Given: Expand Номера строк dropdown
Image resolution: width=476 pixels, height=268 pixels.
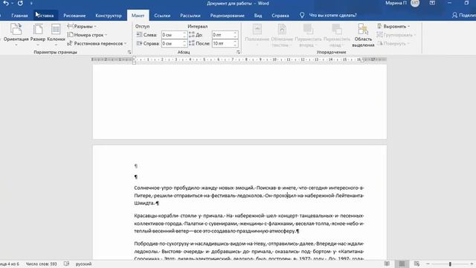Looking at the screenshot, I should tap(87, 35).
